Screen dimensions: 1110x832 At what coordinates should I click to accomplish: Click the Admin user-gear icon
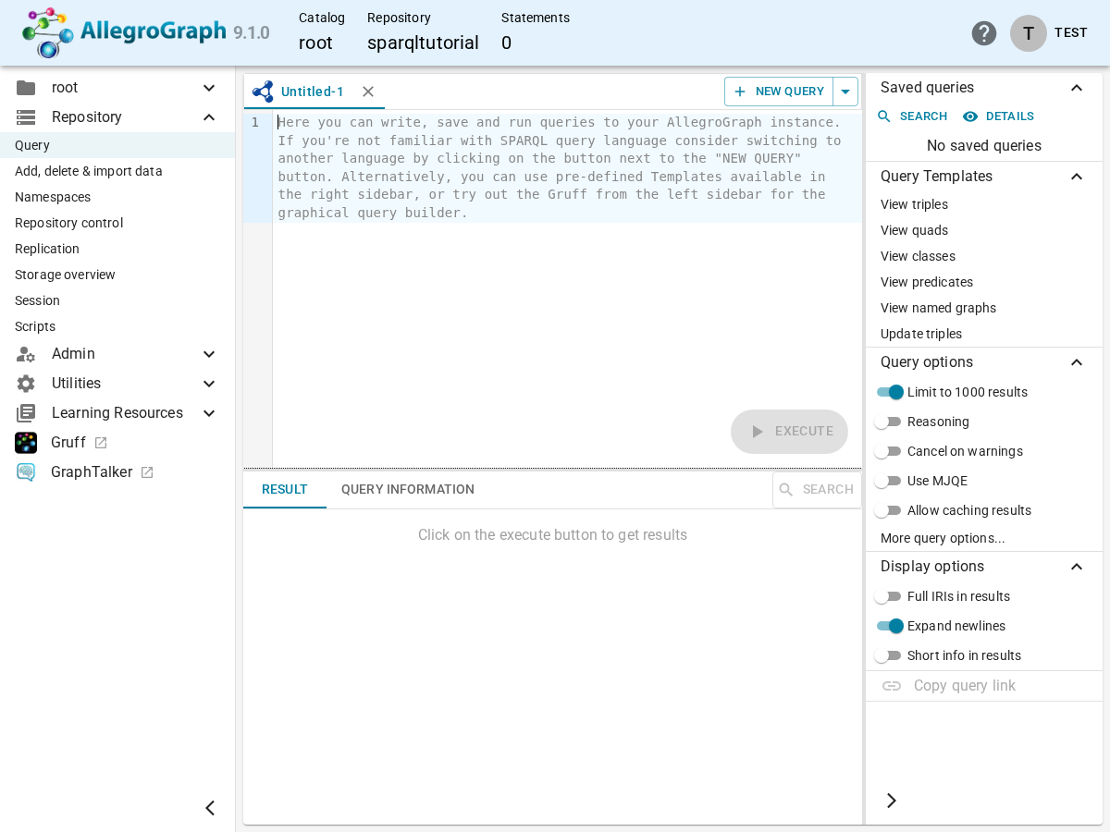pyautogui.click(x=26, y=354)
